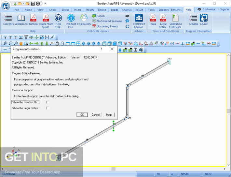
Task: Open the Forum link
Action: [x=98, y=16]
